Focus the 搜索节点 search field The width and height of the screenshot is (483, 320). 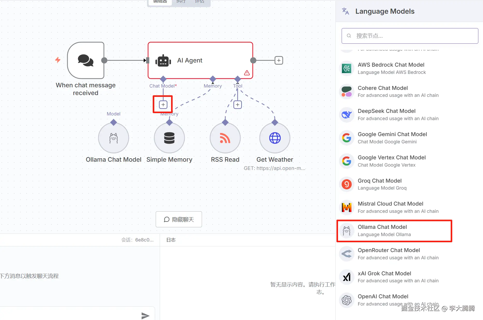(410, 36)
